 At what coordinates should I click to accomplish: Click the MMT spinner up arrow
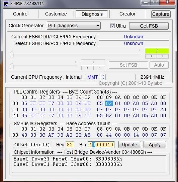pos(103,76)
